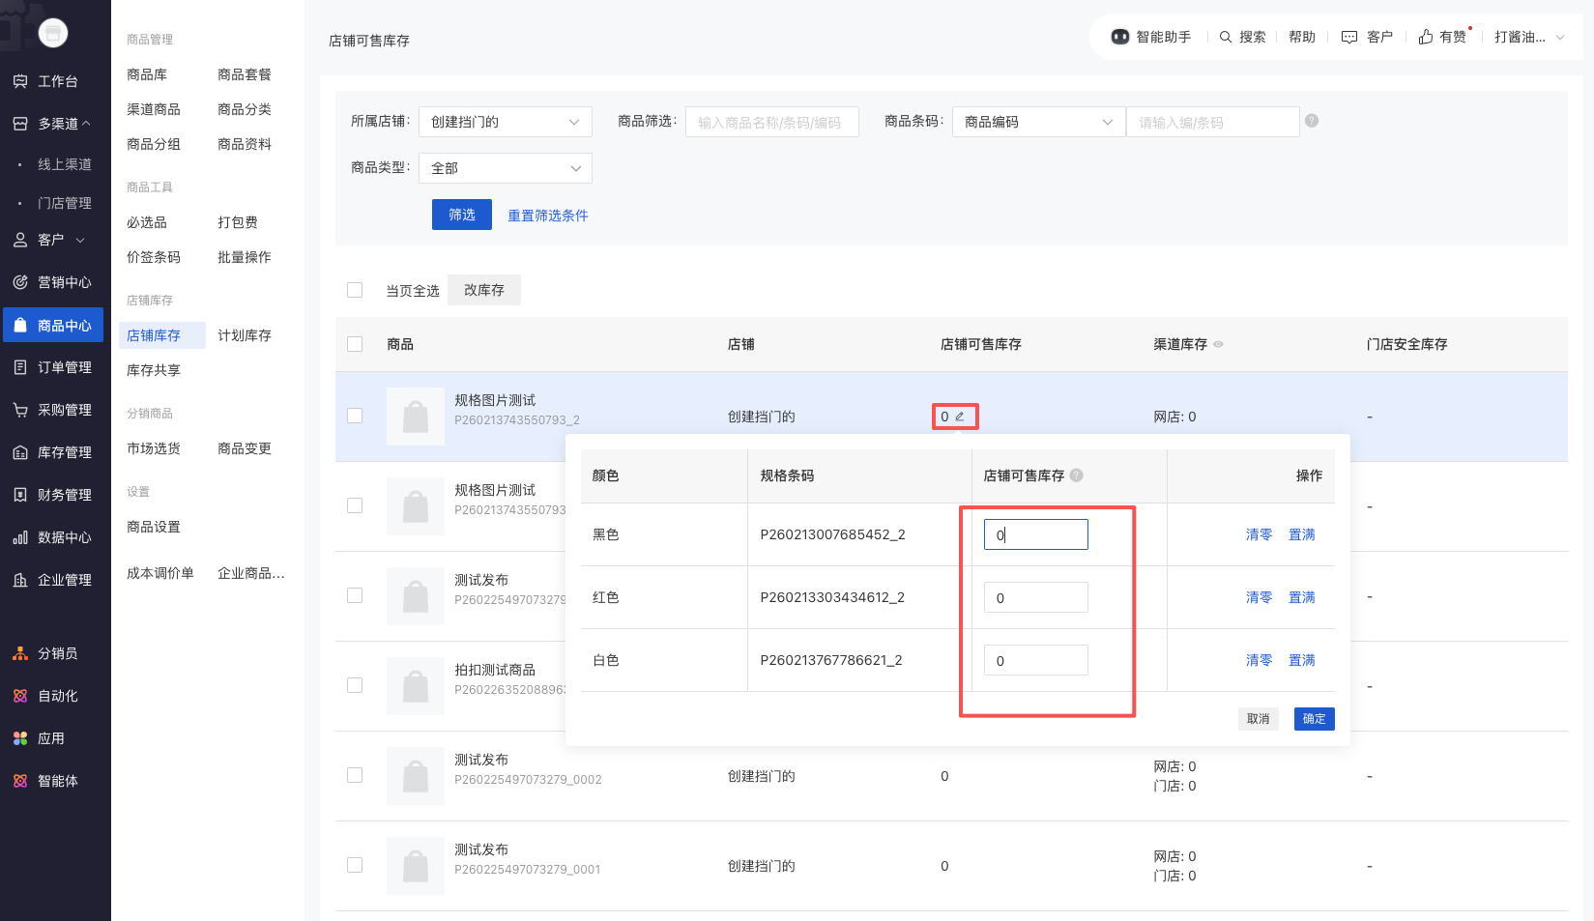Click 置满 for the 红色 variant
Viewport: 1594px width, 921px height.
[x=1301, y=597]
